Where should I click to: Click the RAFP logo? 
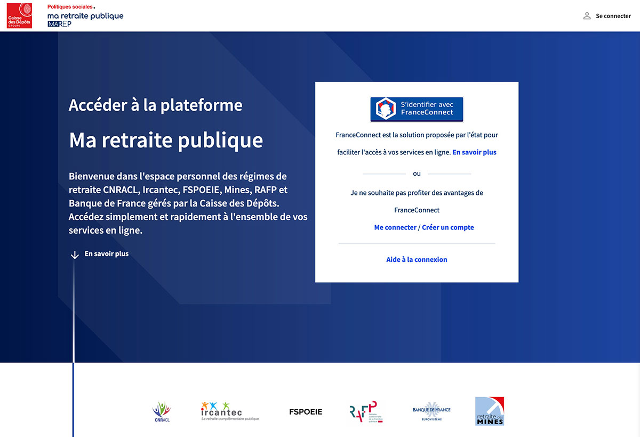pos(366,411)
